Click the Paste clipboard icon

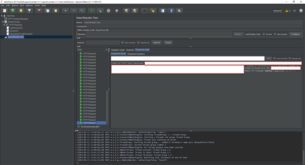[x=56, y=11]
